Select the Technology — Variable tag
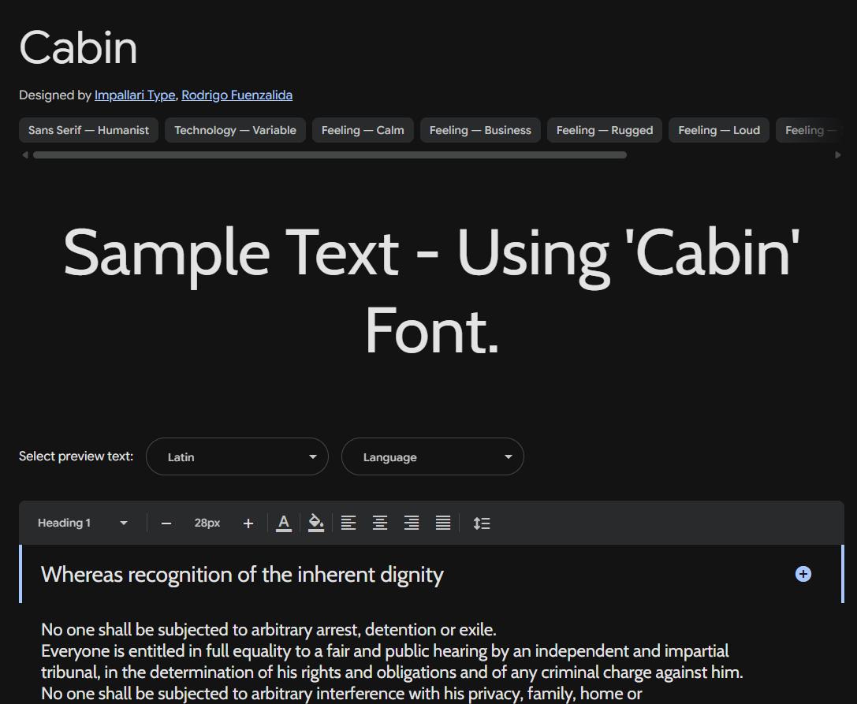The width and height of the screenshot is (857, 704). click(235, 130)
